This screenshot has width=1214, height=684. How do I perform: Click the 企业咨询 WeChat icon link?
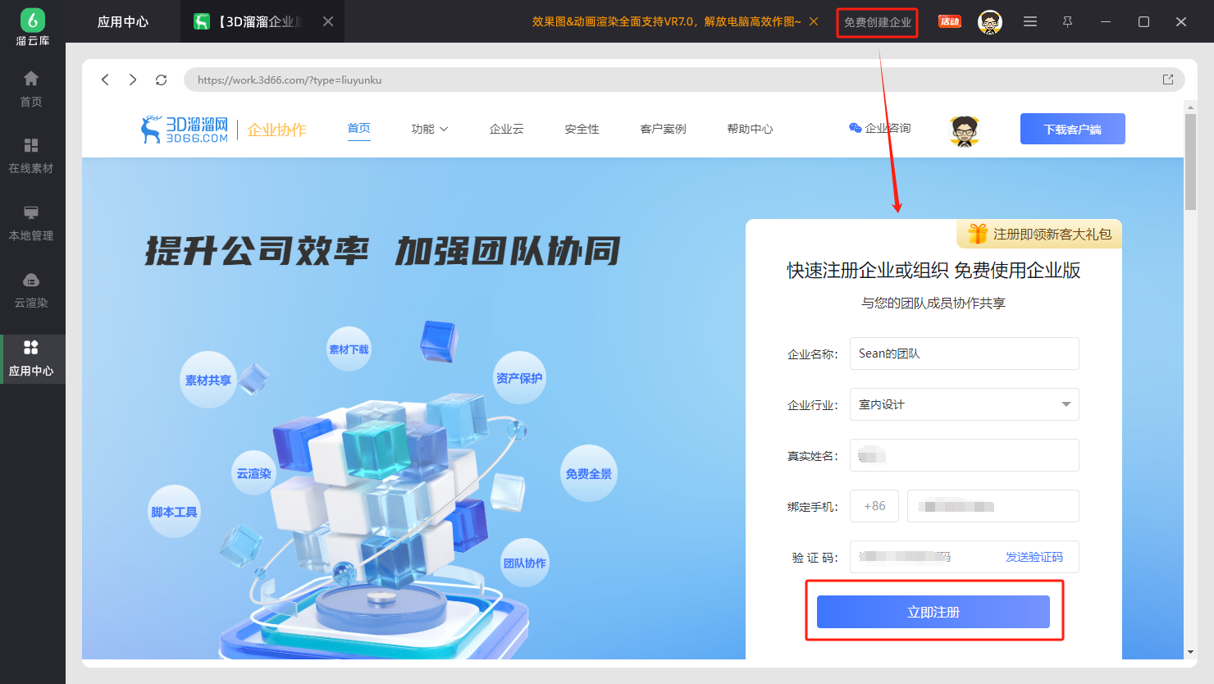pyautogui.click(x=879, y=128)
